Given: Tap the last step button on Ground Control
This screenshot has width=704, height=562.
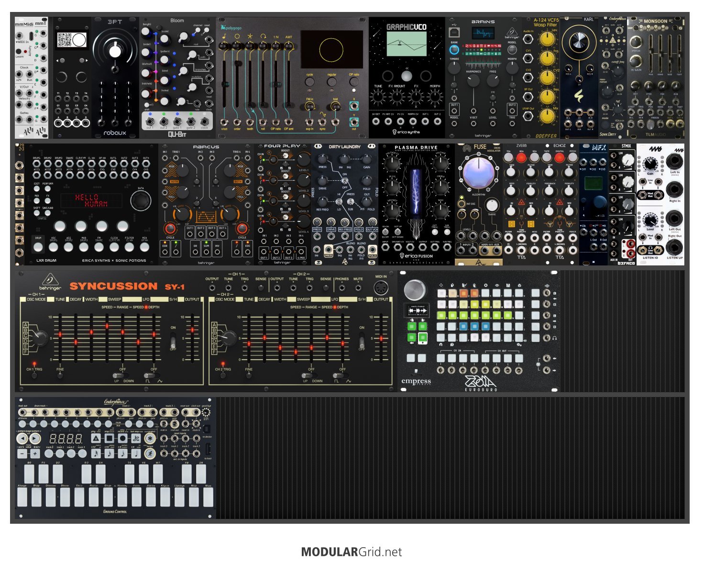Looking at the screenshot, I should [136, 438].
